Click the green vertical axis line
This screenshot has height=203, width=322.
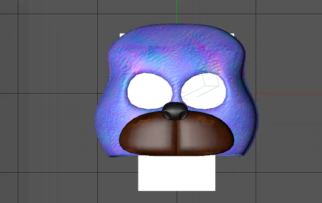[177, 12]
